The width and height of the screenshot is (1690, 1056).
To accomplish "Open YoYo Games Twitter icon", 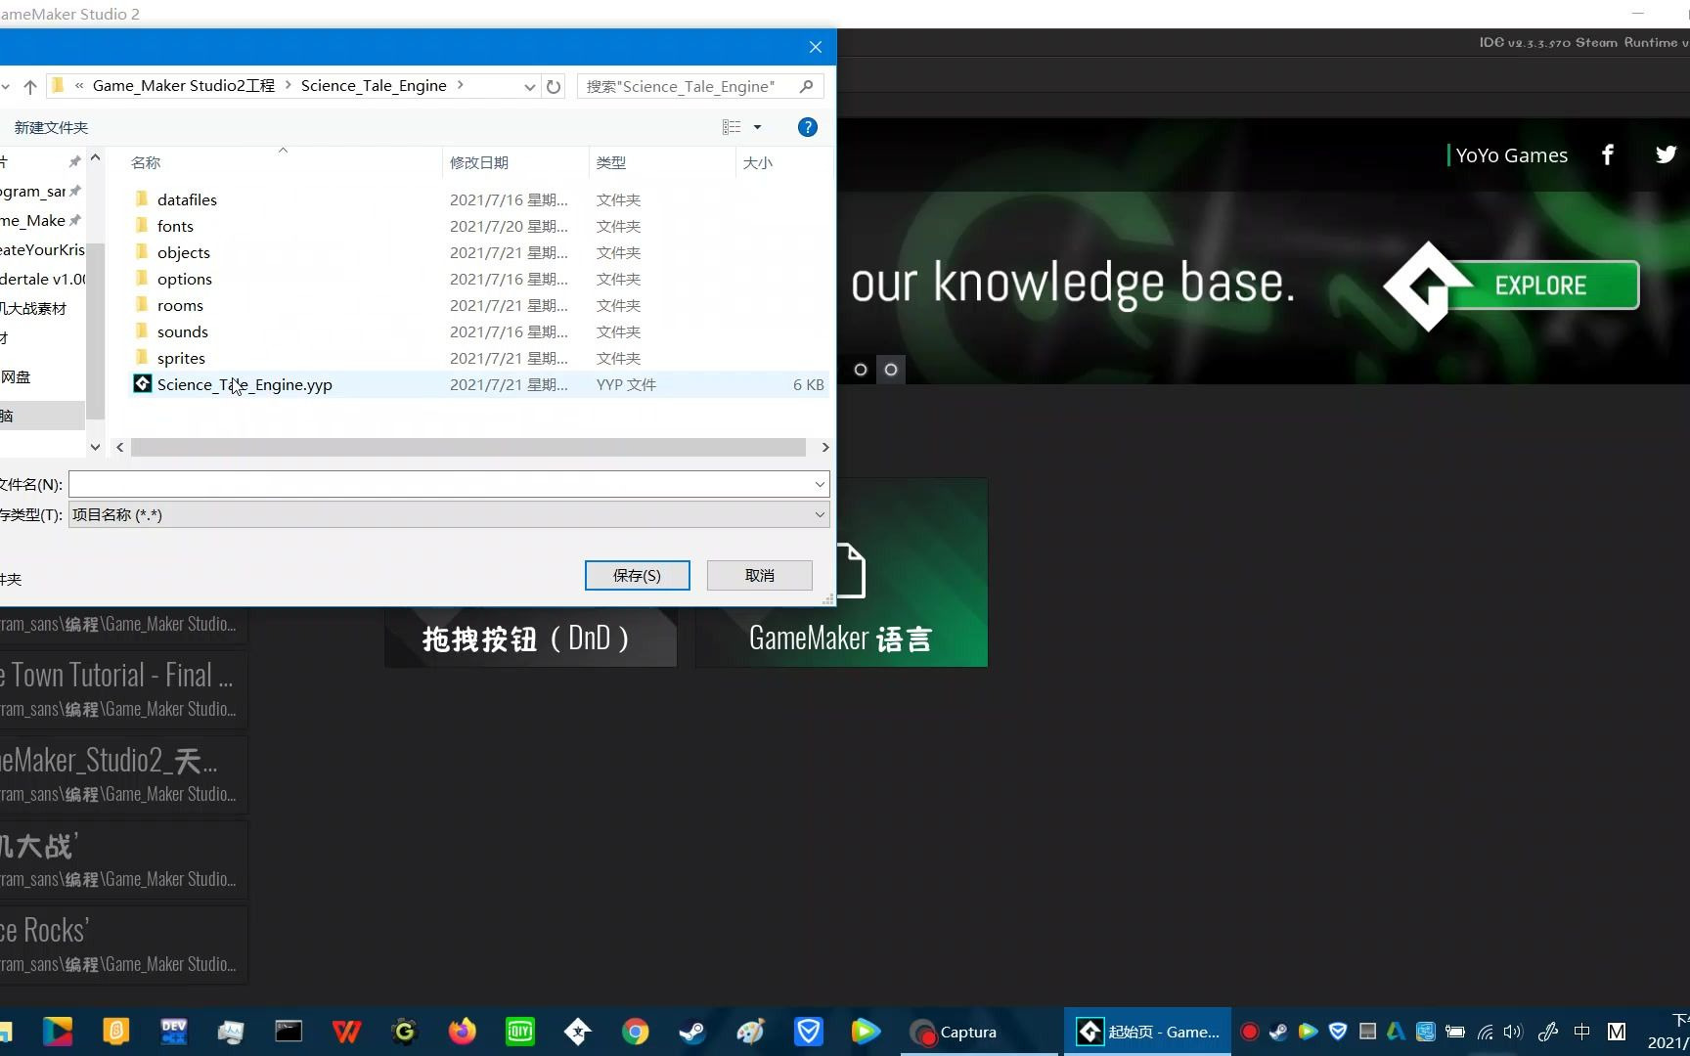I will click(1666, 154).
